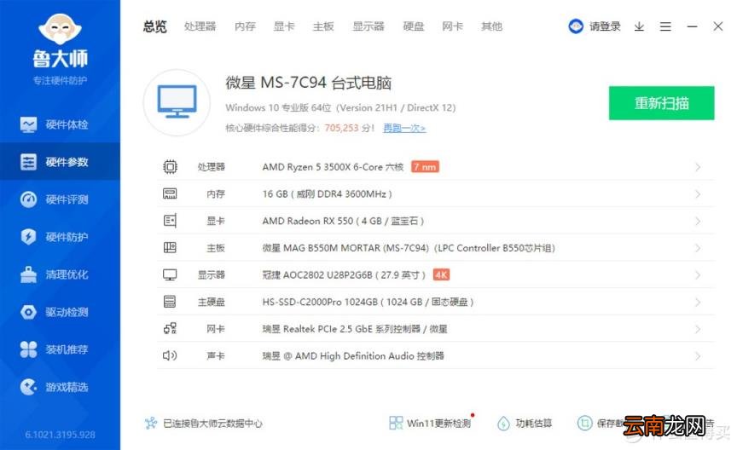Click the MAG B550M MORTAR text
This screenshot has width=737, height=450.
[409, 248]
